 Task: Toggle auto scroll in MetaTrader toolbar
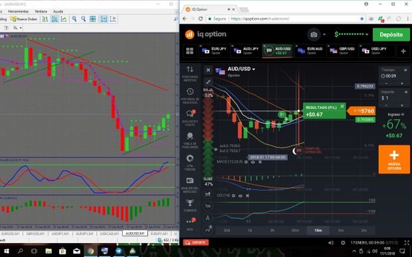104,19
